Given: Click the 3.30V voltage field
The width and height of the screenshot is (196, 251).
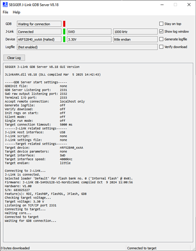Looking at the screenshot, I should [x=89, y=39].
